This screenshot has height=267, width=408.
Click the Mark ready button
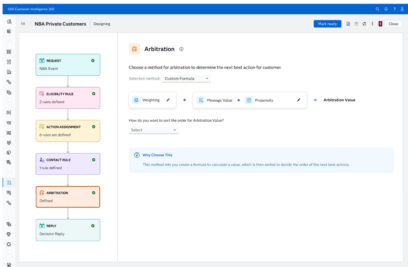(327, 24)
